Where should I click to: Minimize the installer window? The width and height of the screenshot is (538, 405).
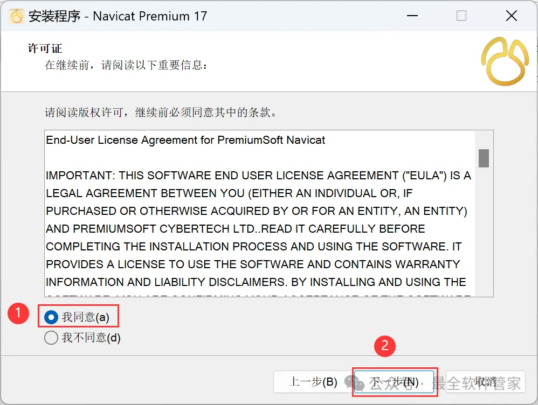coord(412,16)
